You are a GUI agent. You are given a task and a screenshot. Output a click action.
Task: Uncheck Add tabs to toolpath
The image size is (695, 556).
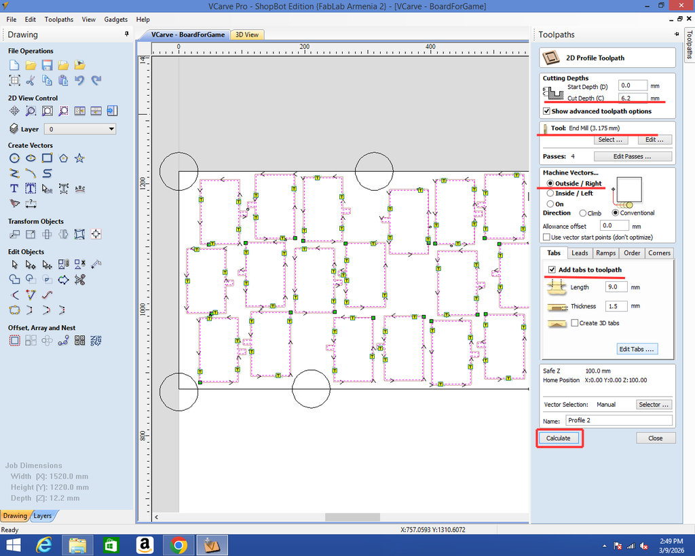click(x=552, y=270)
